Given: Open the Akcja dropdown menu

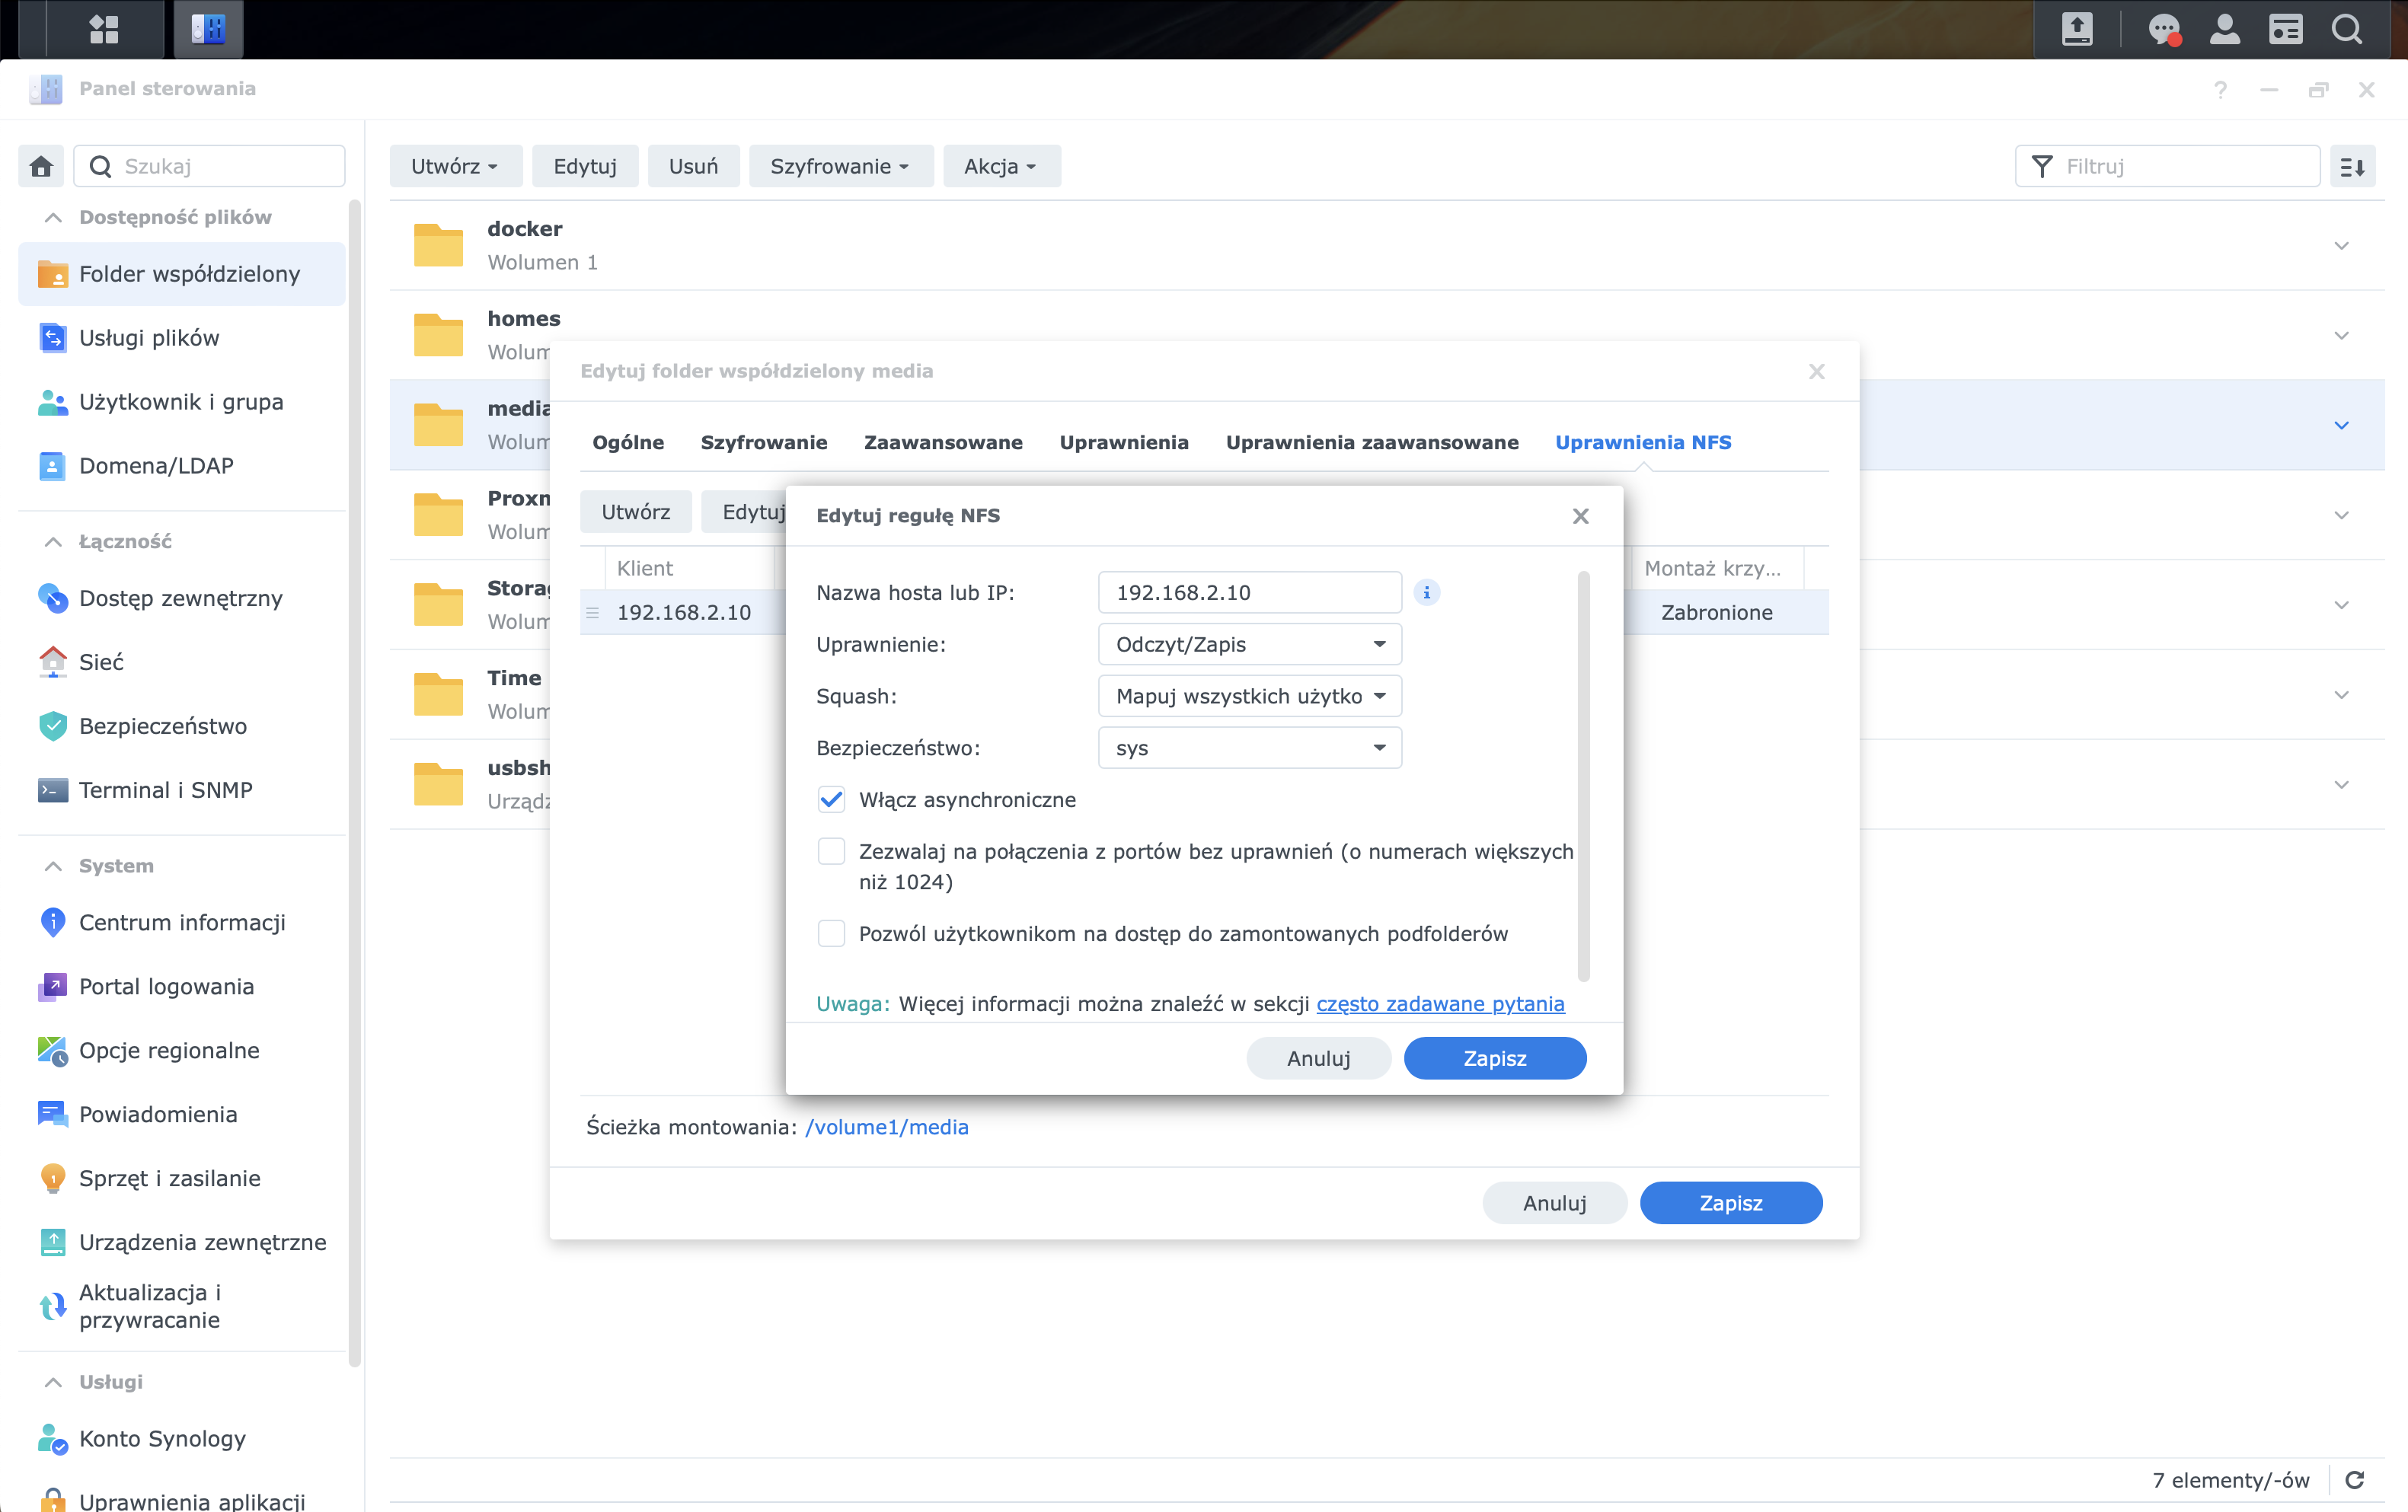Looking at the screenshot, I should (x=1001, y=166).
